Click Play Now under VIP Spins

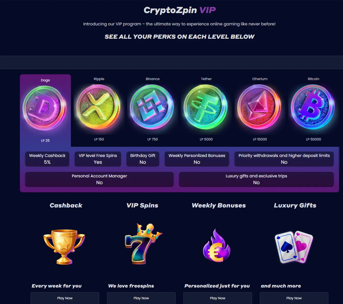click(141, 298)
